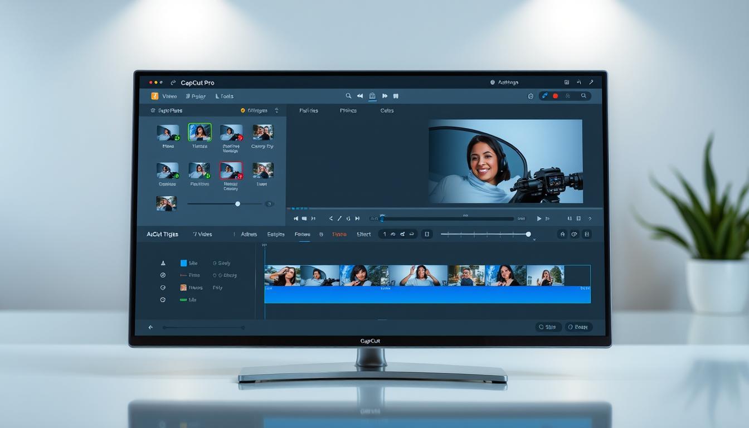Click the 'Sltect' label in the timeline toolbar
The width and height of the screenshot is (749, 428).
click(x=364, y=234)
